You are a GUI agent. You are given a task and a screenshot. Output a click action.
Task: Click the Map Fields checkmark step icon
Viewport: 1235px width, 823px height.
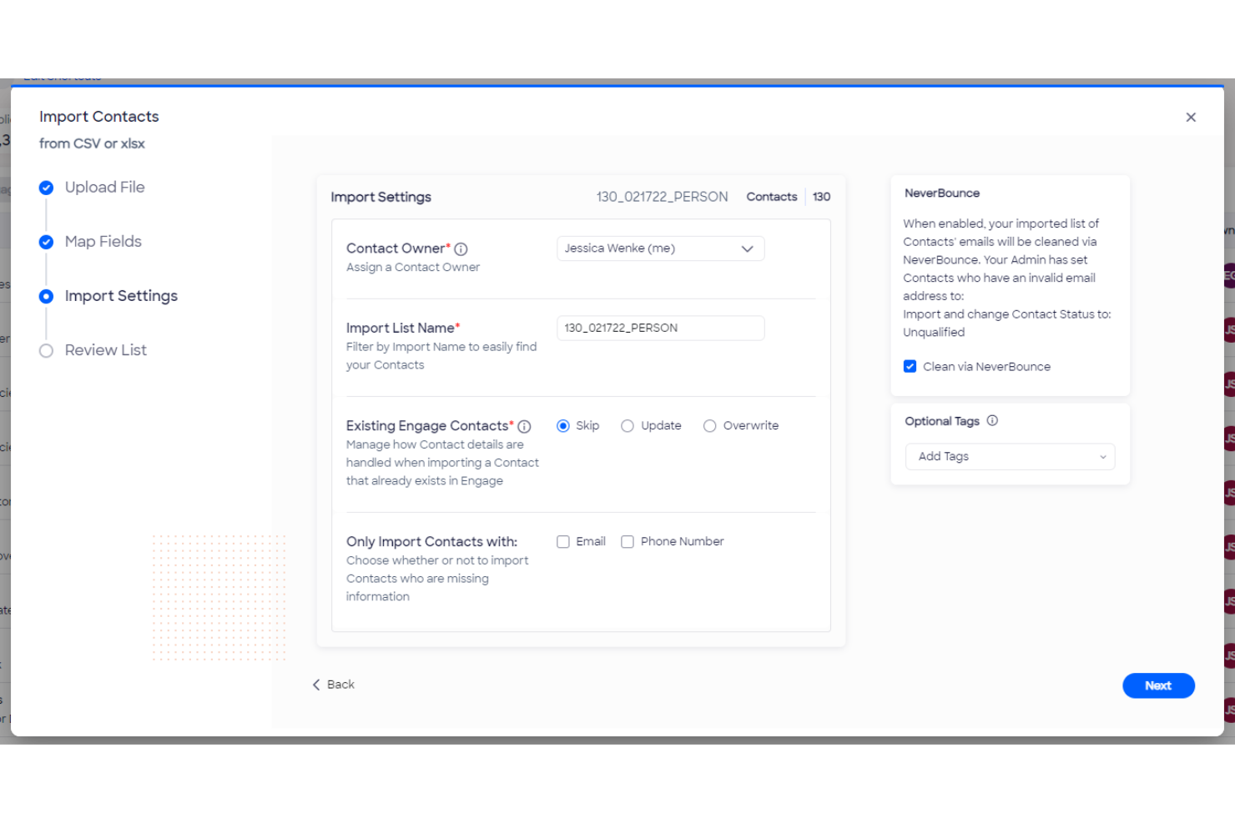pos(47,243)
